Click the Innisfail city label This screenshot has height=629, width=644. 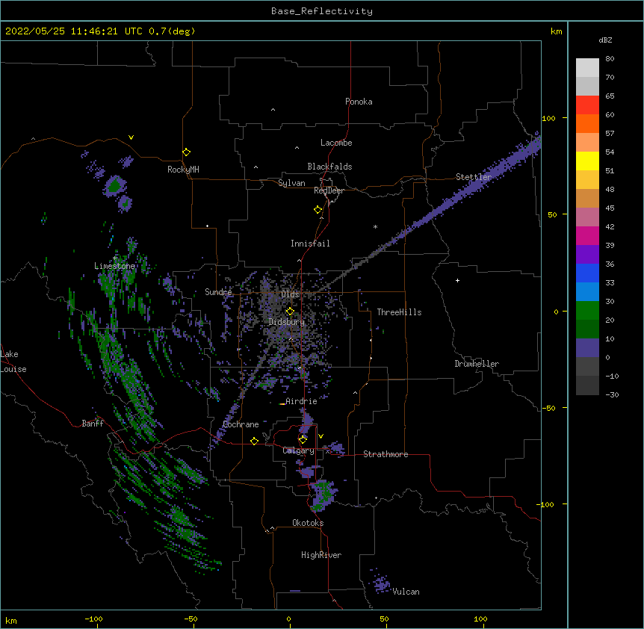pyautogui.click(x=310, y=244)
